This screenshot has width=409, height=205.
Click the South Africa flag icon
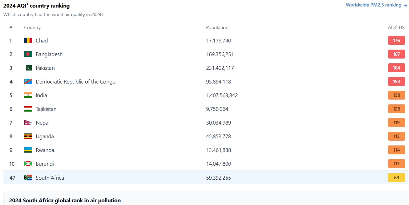pyautogui.click(x=28, y=178)
